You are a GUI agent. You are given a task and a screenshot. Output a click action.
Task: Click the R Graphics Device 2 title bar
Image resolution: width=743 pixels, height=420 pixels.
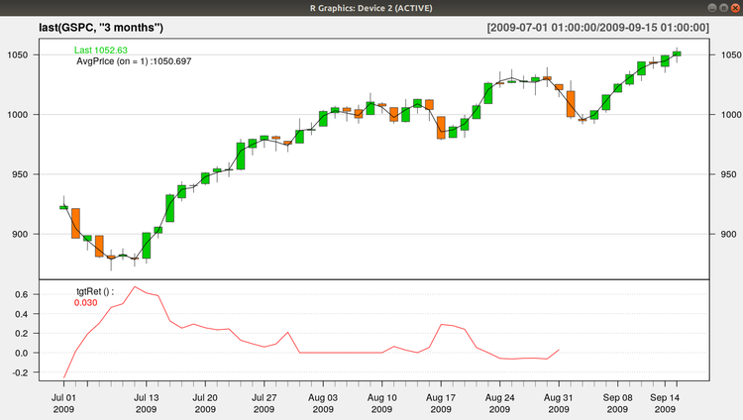coord(371,8)
